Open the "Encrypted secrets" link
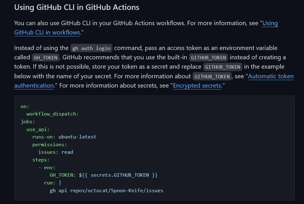304x204 pixels. 197,85
